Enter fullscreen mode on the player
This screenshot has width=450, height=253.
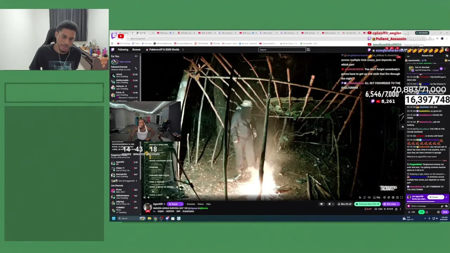tap(401, 197)
